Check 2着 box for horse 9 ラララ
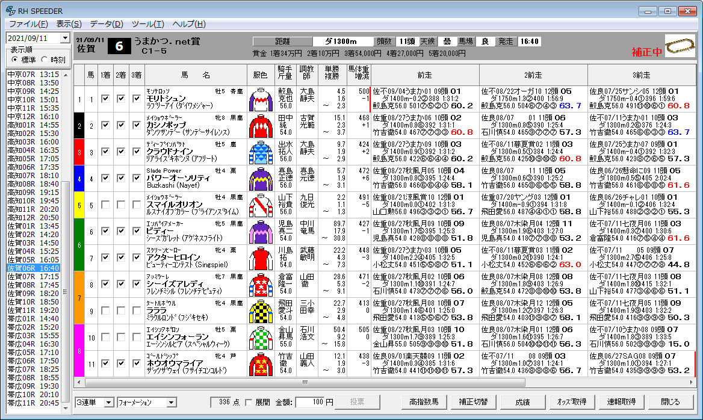The image size is (703, 420). click(120, 310)
